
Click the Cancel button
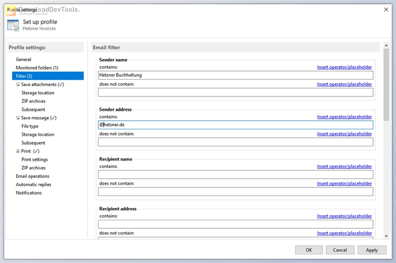[x=340, y=250]
